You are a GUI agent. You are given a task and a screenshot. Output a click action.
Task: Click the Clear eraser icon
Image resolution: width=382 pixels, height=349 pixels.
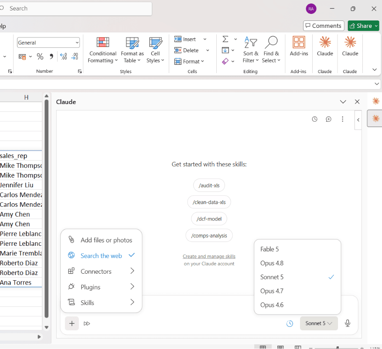pyautogui.click(x=225, y=61)
